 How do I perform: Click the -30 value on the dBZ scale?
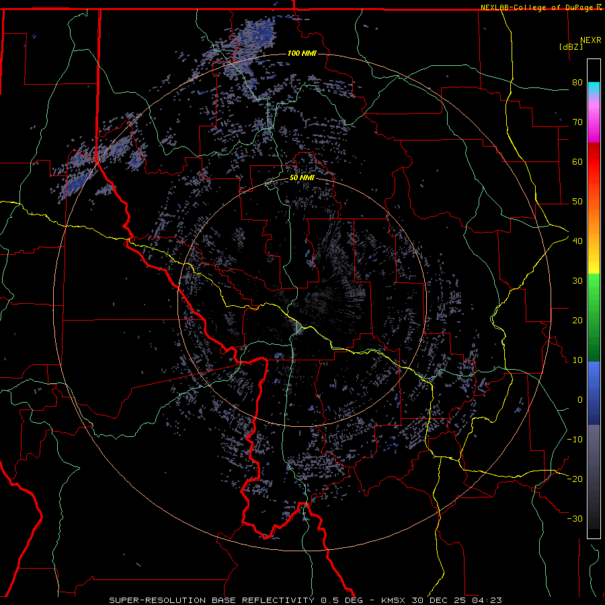(x=575, y=518)
